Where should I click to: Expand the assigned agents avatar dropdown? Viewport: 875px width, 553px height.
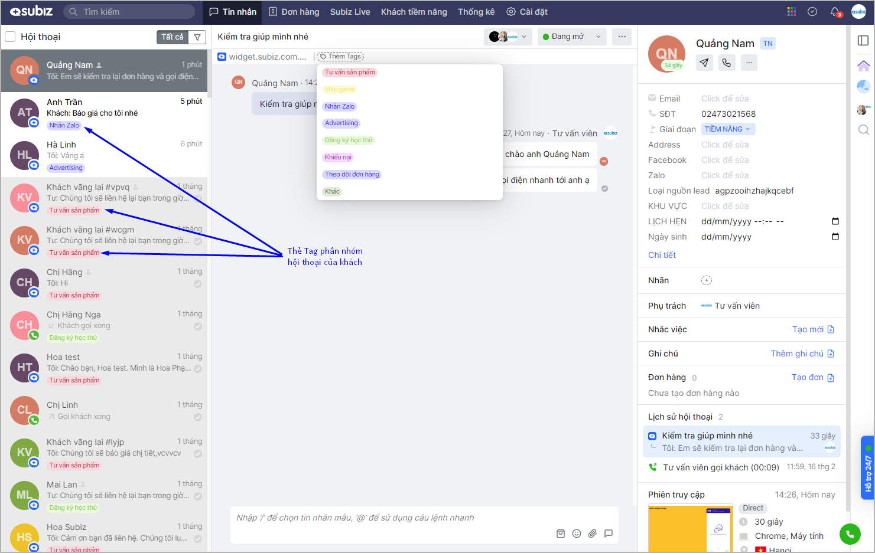click(507, 37)
